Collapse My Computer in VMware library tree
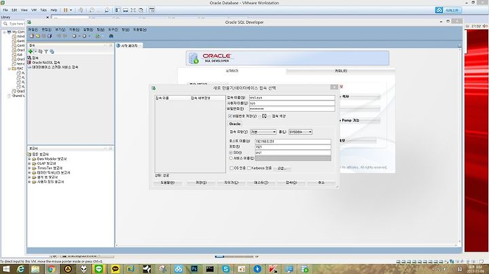The width and height of the screenshot is (489, 274). [4, 32]
